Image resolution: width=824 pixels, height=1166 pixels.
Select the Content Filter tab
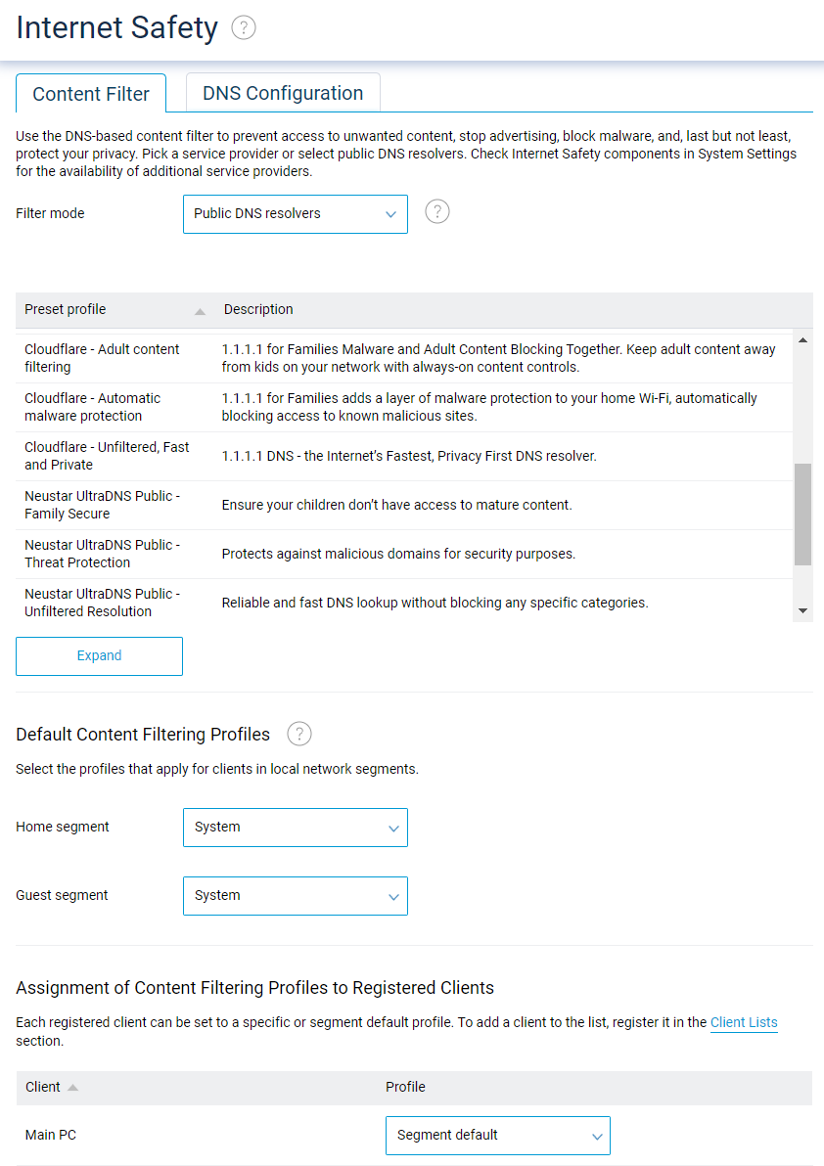point(90,94)
